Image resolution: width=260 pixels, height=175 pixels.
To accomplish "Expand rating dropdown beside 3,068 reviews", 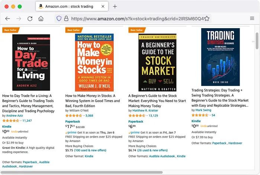I will point(84,116).
